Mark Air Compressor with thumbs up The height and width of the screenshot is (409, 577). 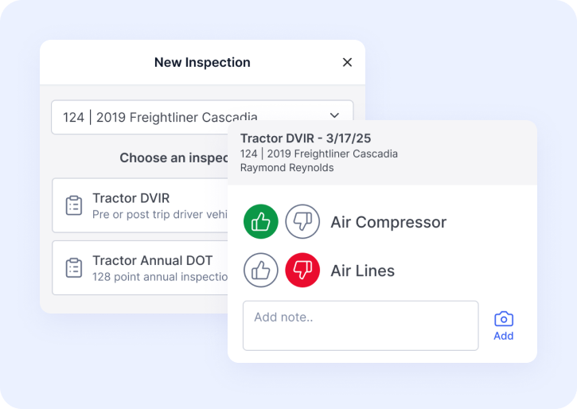click(261, 222)
